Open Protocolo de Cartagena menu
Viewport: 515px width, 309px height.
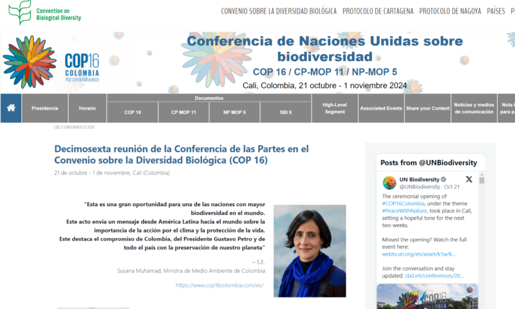pos(378,11)
